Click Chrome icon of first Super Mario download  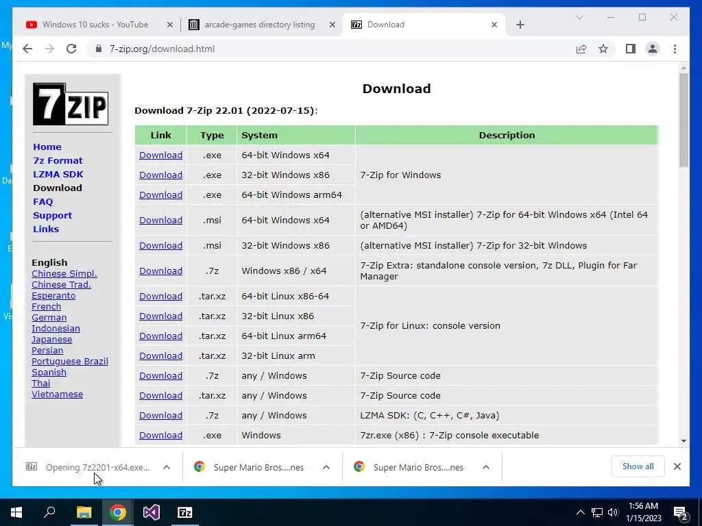pyautogui.click(x=199, y=467)
